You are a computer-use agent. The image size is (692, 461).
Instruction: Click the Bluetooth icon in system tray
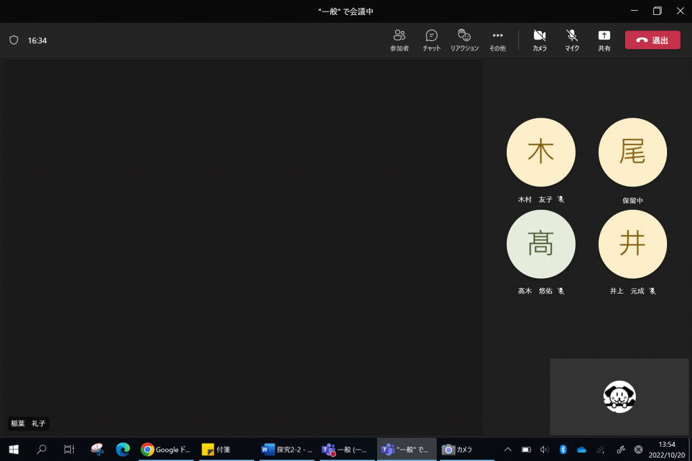[562, 450]
